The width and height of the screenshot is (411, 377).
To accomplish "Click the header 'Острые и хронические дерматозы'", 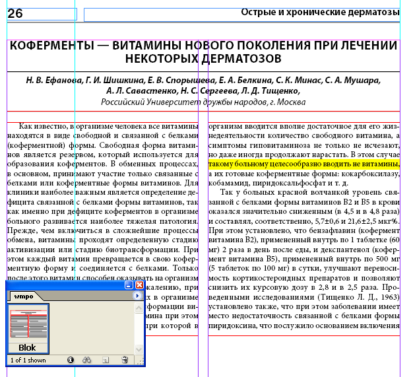I will 320,12.
